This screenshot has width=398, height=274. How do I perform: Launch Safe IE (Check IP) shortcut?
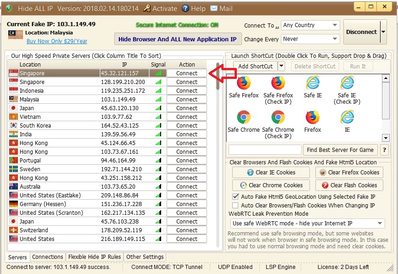347,83
